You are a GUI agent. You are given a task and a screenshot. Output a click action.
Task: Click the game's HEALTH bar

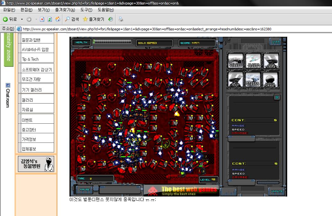(x=112, y=42)
